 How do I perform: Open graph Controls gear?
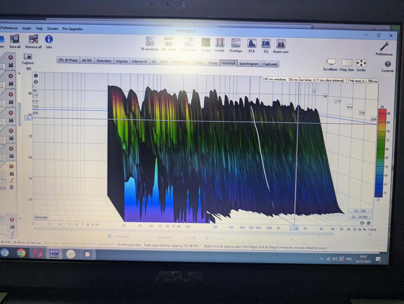pos(388,64)
